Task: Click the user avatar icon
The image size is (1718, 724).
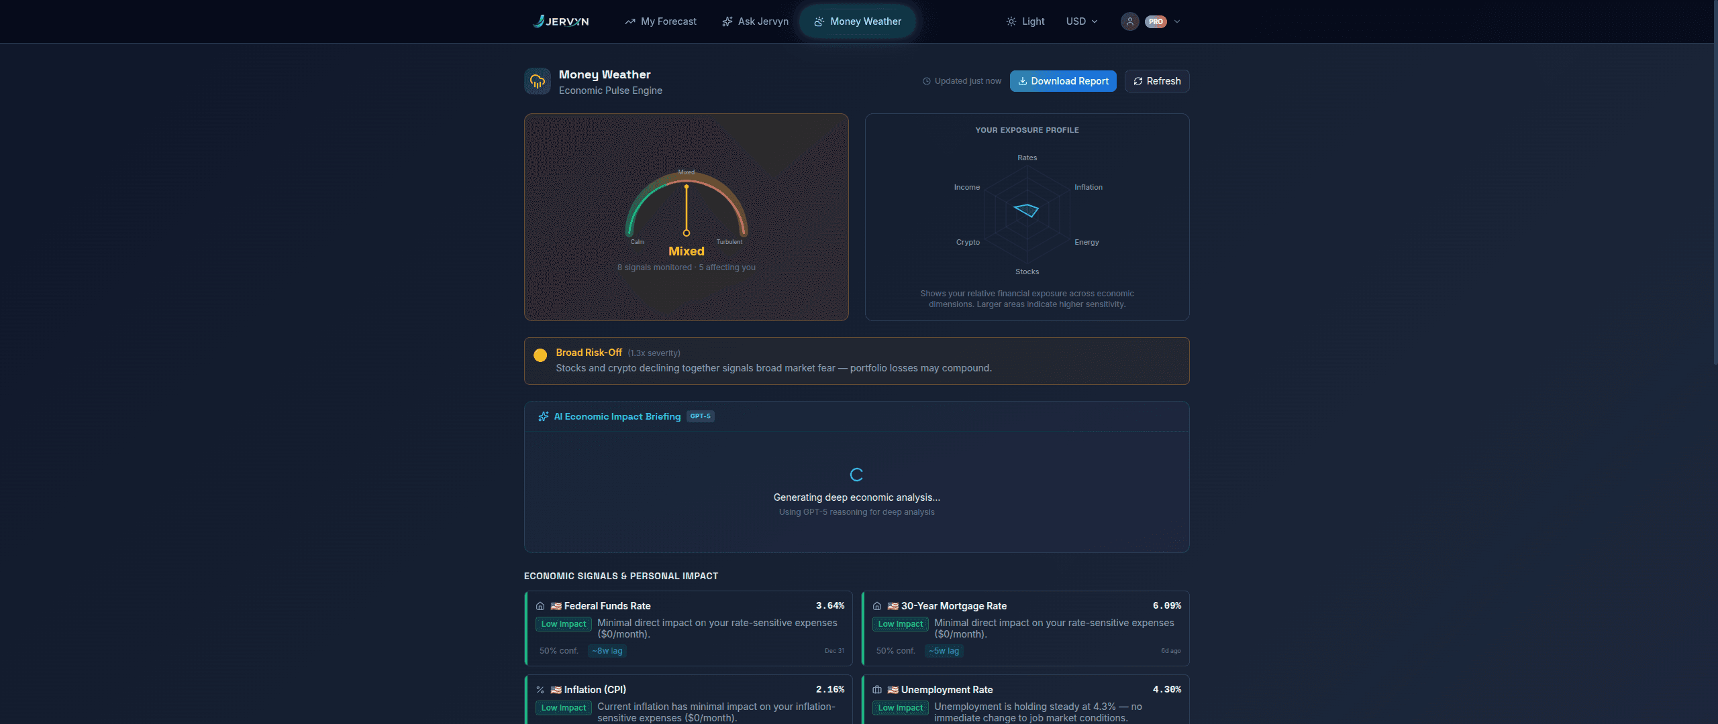Action: click(x=1129, y=21)
